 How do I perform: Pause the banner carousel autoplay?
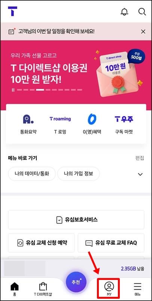click(x=13, y=90)
